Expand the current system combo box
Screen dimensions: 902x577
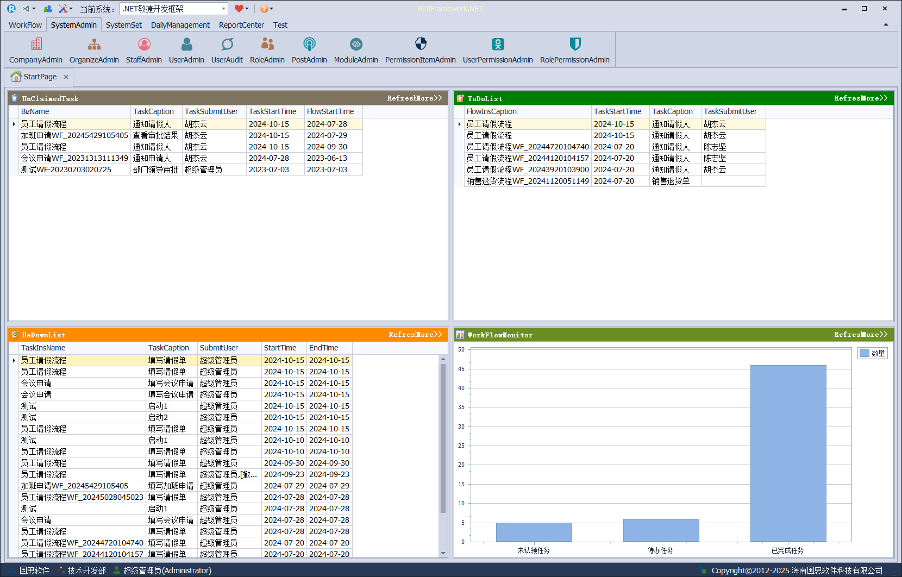point(223,9)
